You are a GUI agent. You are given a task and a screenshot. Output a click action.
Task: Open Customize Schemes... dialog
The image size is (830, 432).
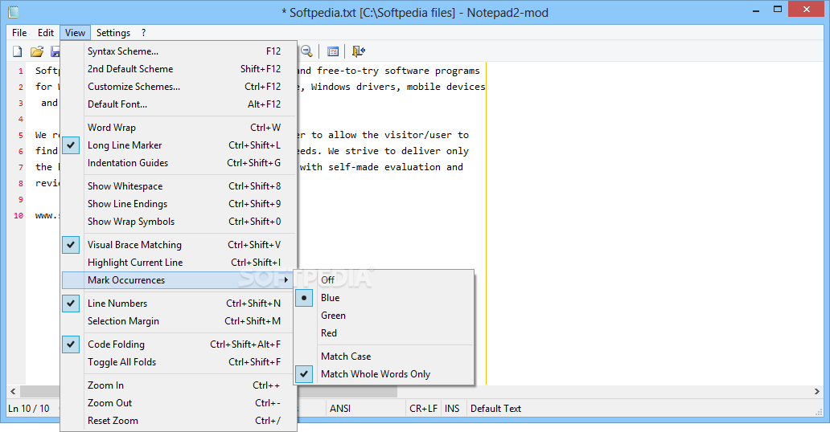click(179, 87)
